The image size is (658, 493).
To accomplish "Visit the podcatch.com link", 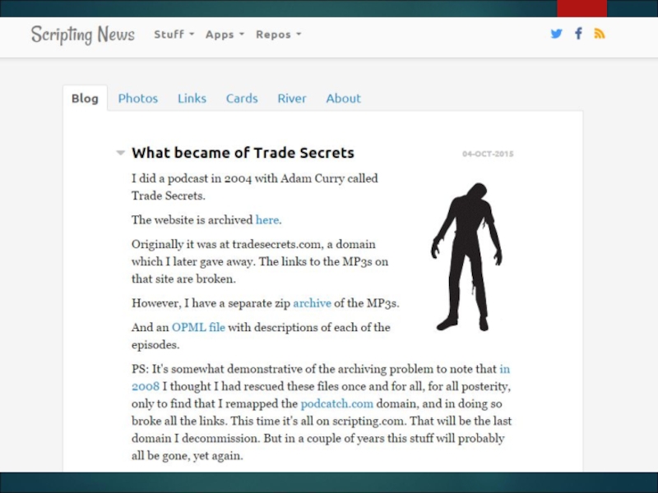I will pos(336,403).
